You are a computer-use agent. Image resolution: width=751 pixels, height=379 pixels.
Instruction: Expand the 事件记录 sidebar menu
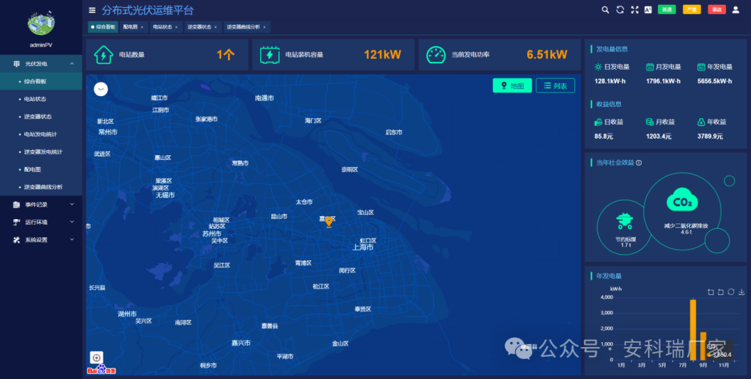pos(41,204)
